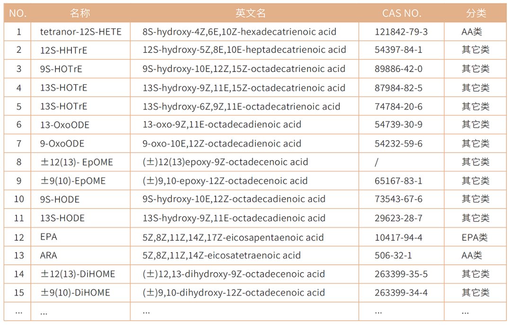This screenshot has height=325, width=511.
Task: Click the 'NO.' column header
Action: (18, 13)
